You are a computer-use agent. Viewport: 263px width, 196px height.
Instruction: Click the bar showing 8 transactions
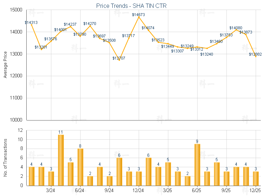80,167
